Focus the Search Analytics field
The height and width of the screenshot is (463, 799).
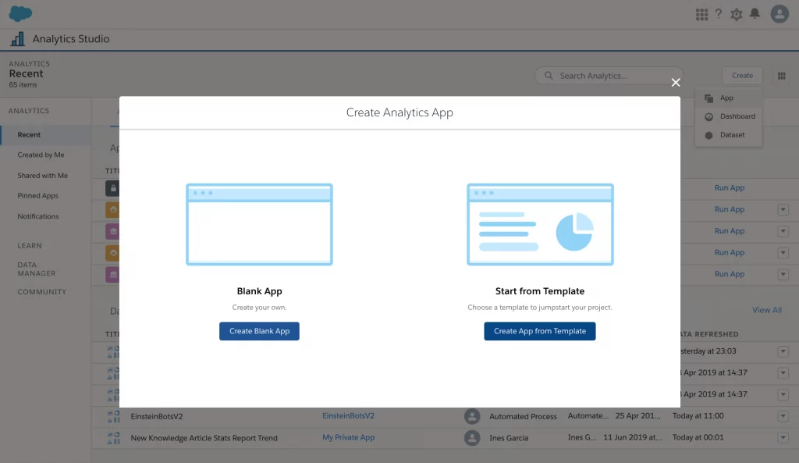point(609,76)
